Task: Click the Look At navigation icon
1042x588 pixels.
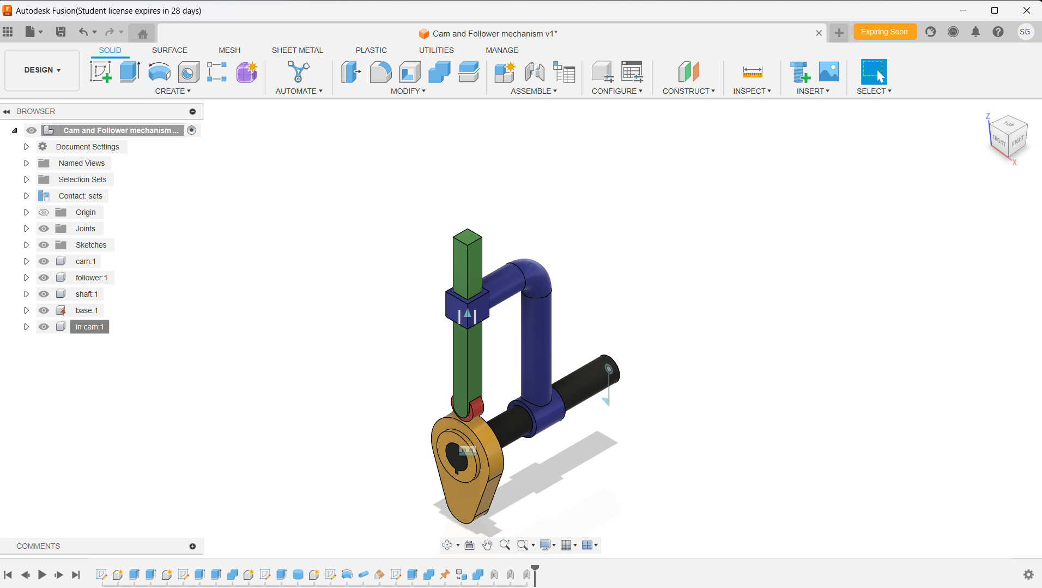Action: coord(469,545)
